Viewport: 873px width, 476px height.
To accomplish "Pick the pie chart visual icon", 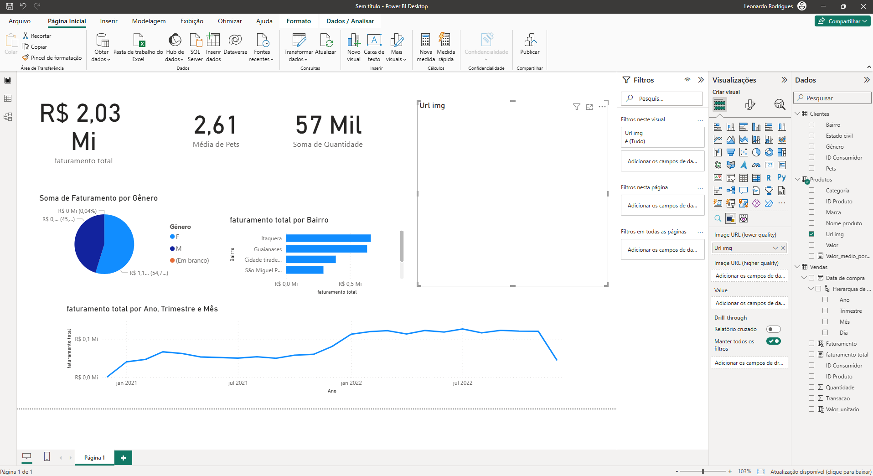I will (756, 152).
